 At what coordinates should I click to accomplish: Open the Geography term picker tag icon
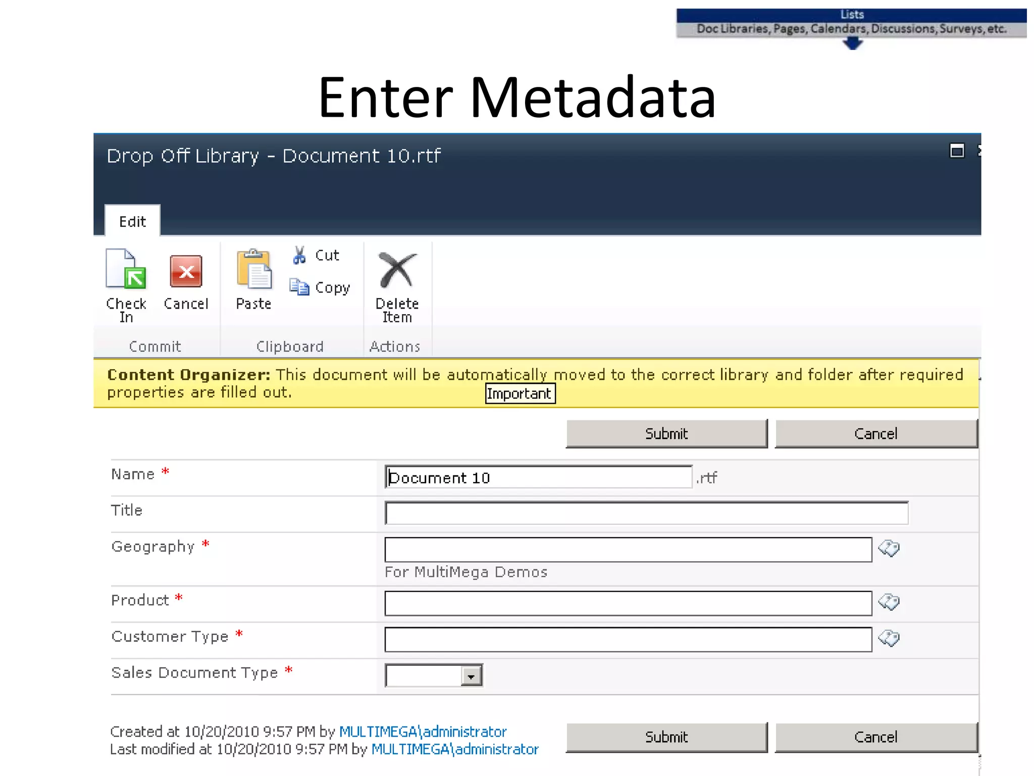click(x=889, y=548)
